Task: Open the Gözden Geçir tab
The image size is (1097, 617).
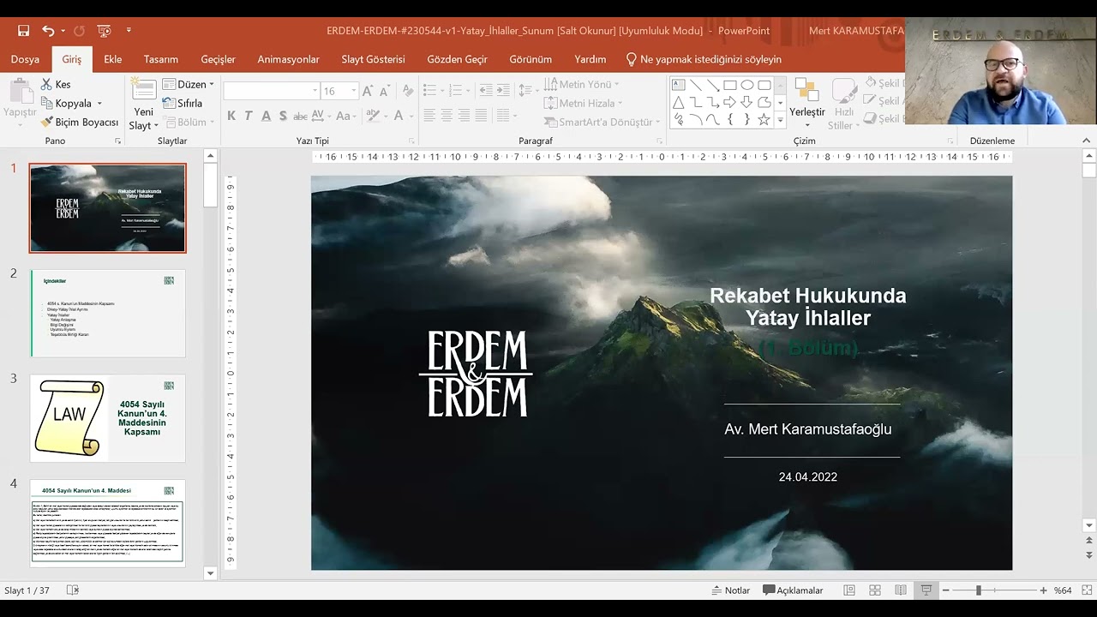Action: (x=458, y=59)
